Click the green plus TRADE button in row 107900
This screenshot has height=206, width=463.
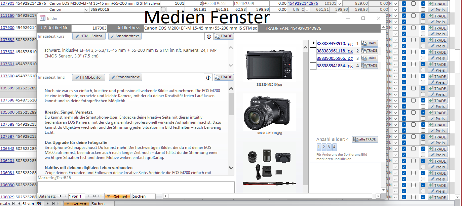click(x=437, y=28)
